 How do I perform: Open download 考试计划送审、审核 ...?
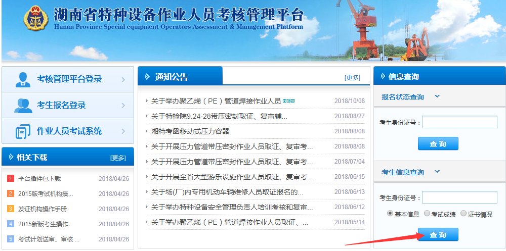coord(49,239)
